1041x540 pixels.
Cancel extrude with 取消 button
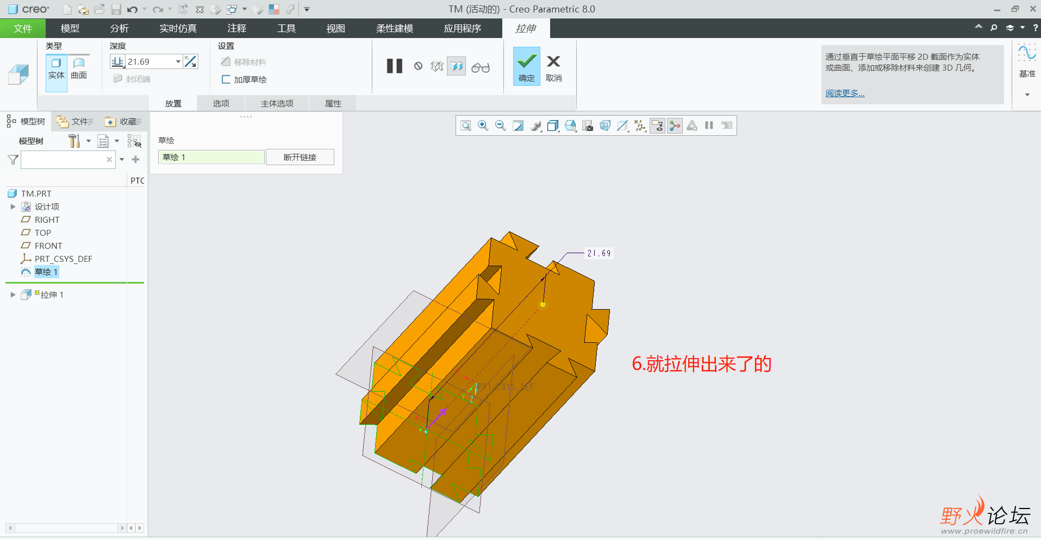[554, 68]
